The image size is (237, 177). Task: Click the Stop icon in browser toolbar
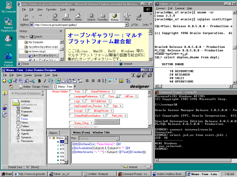tap(55, 17)
